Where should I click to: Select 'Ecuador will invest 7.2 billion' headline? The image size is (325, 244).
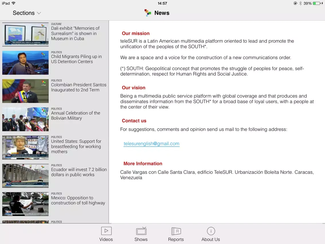coord(79,172)
